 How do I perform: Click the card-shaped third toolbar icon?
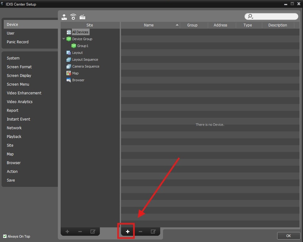pos(82,17)
